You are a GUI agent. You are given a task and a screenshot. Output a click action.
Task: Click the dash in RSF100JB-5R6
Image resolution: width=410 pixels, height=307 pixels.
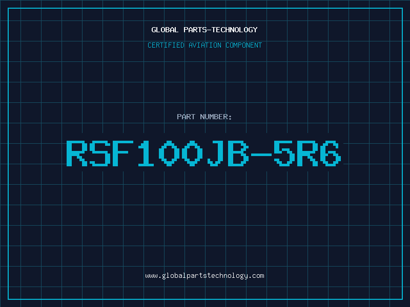tap(261, 155)
